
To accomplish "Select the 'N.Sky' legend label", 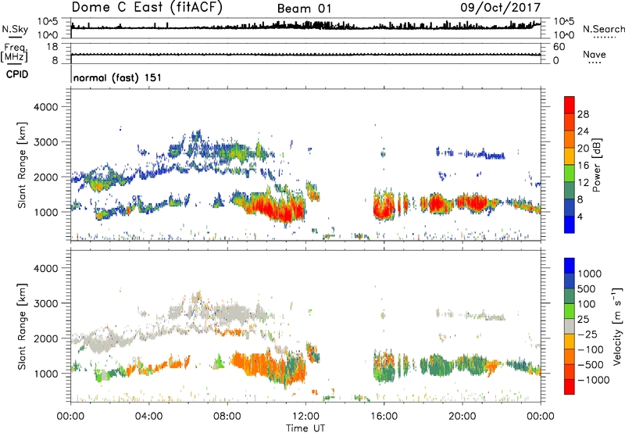I will coord(15,29).
